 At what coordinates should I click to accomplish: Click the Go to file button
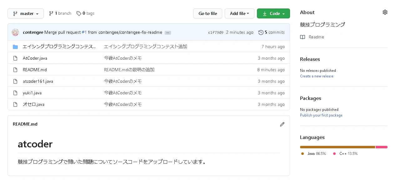(208, 13)
